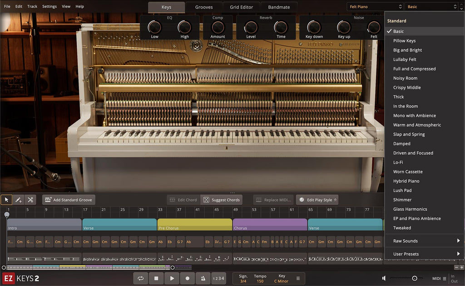Select the pencil draw tool
This screenshot has width=465, height=286.
(x=18, y=200)
